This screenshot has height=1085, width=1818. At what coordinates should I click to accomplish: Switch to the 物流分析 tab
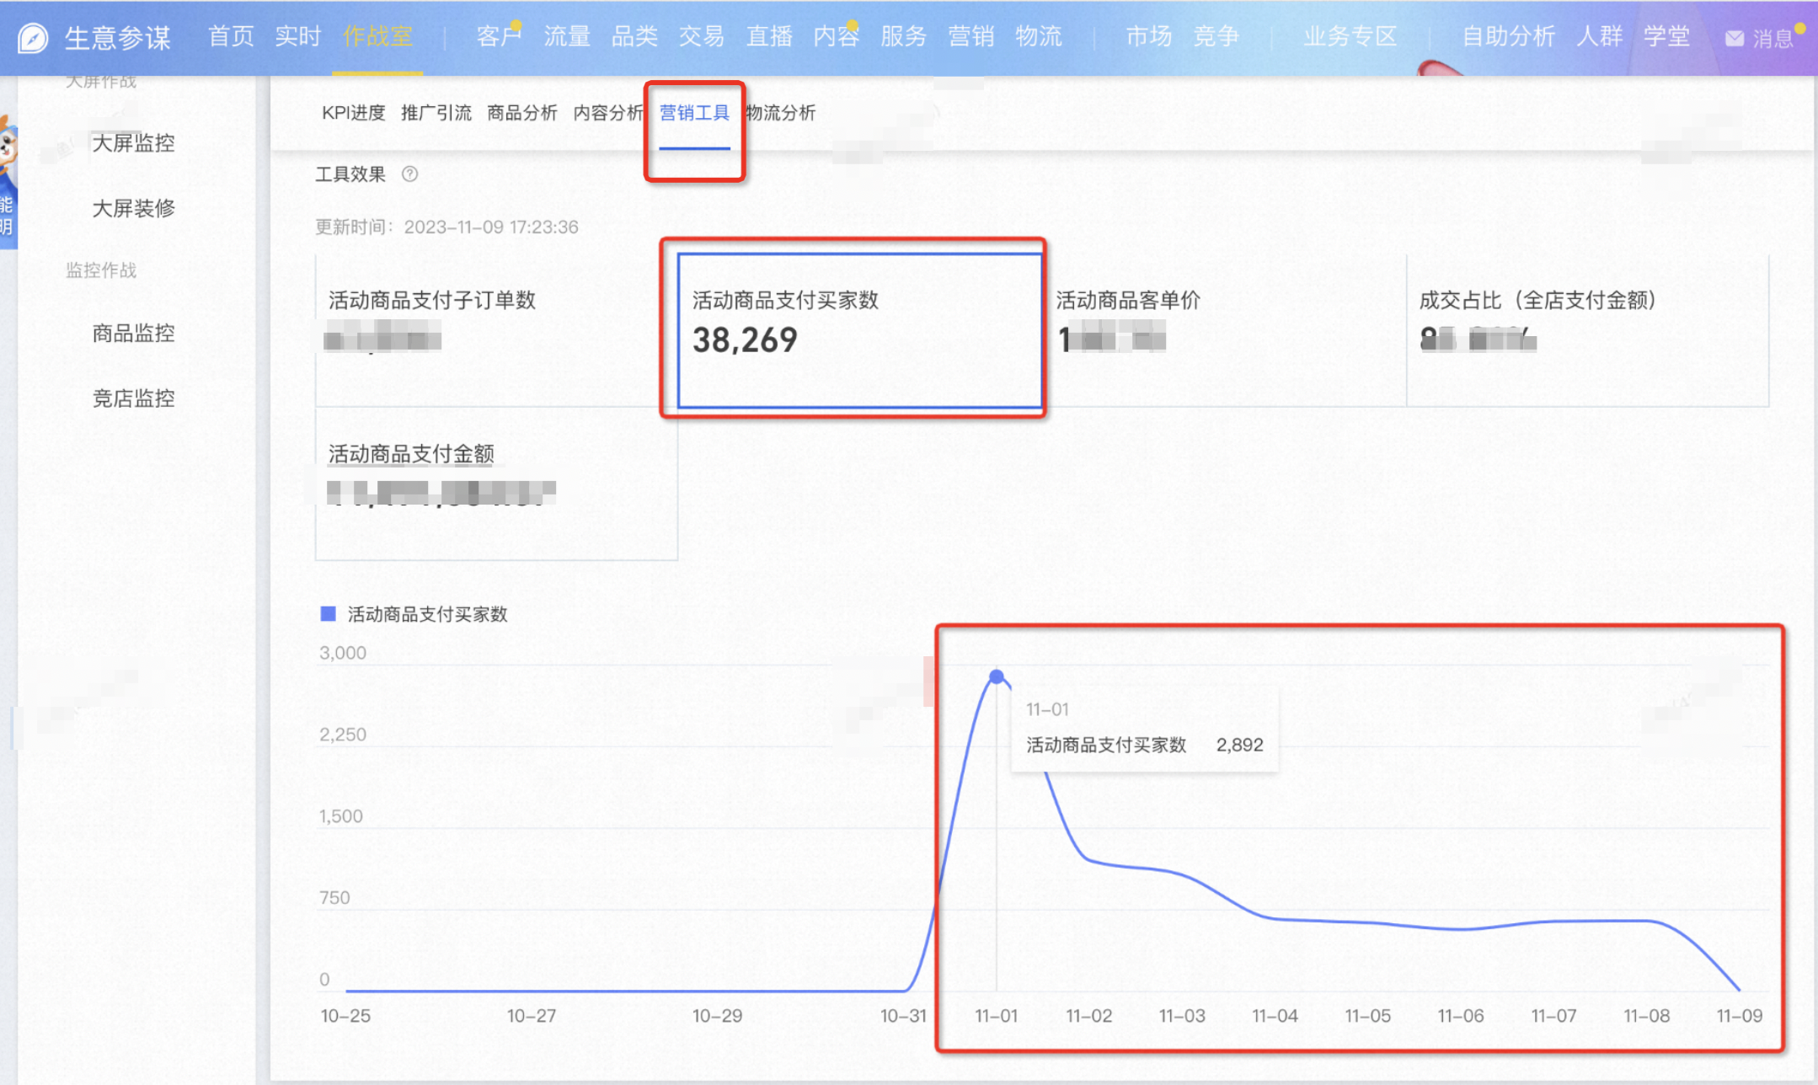tap(781, 113)
